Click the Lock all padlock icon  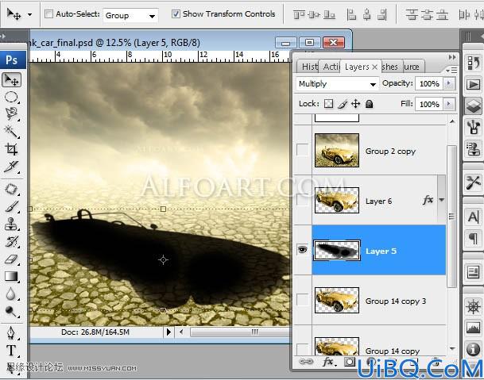(x=369, y=104)
